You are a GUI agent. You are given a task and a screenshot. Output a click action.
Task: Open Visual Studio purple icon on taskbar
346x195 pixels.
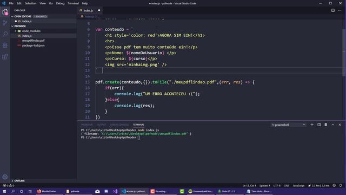coord(115,191)
